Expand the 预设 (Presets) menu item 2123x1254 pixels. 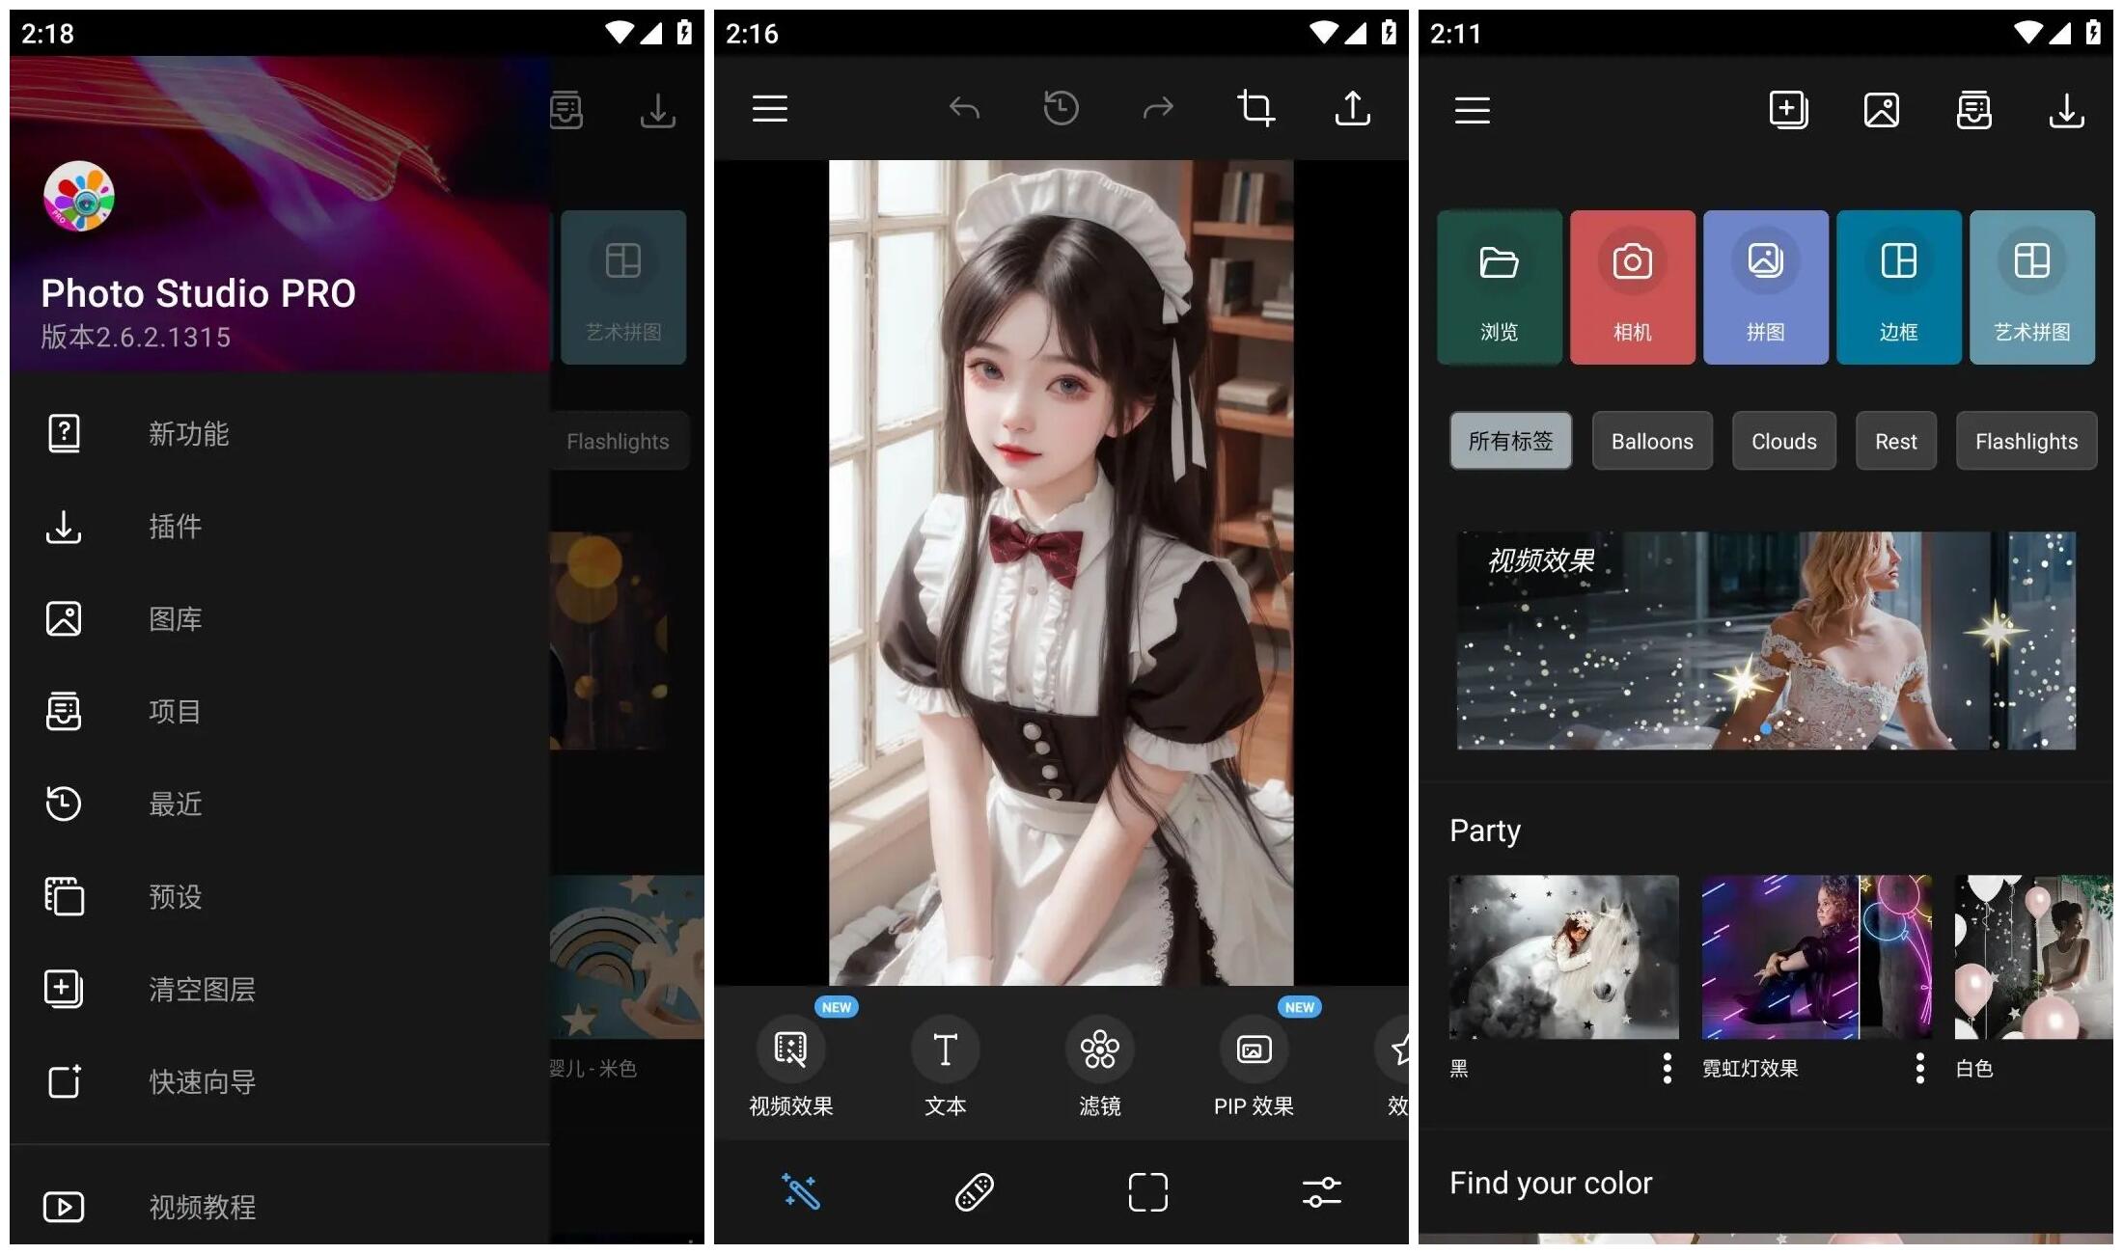(x=175, y=896)
